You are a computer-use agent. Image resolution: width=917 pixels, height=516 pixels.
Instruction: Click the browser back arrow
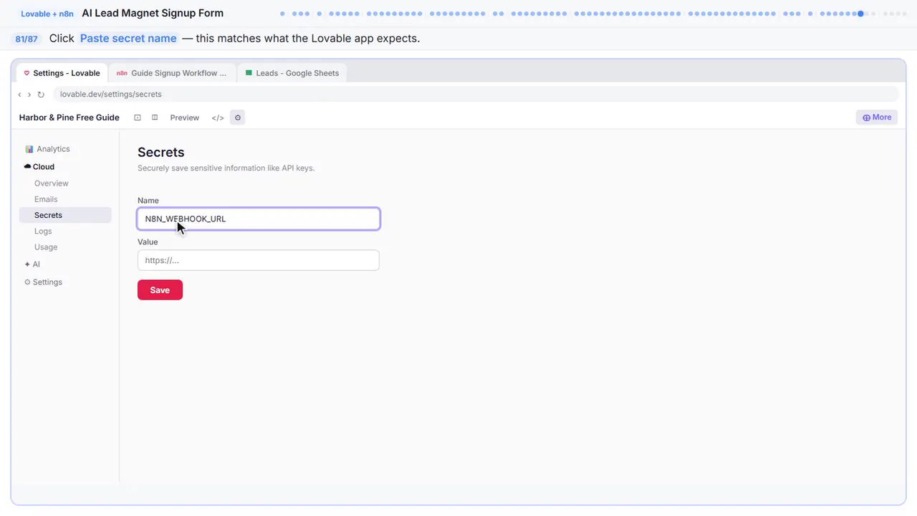tap(19, 95)
